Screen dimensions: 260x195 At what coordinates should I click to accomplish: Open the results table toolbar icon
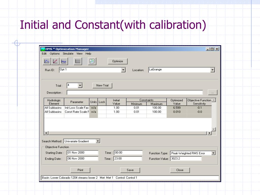[78, 61]
